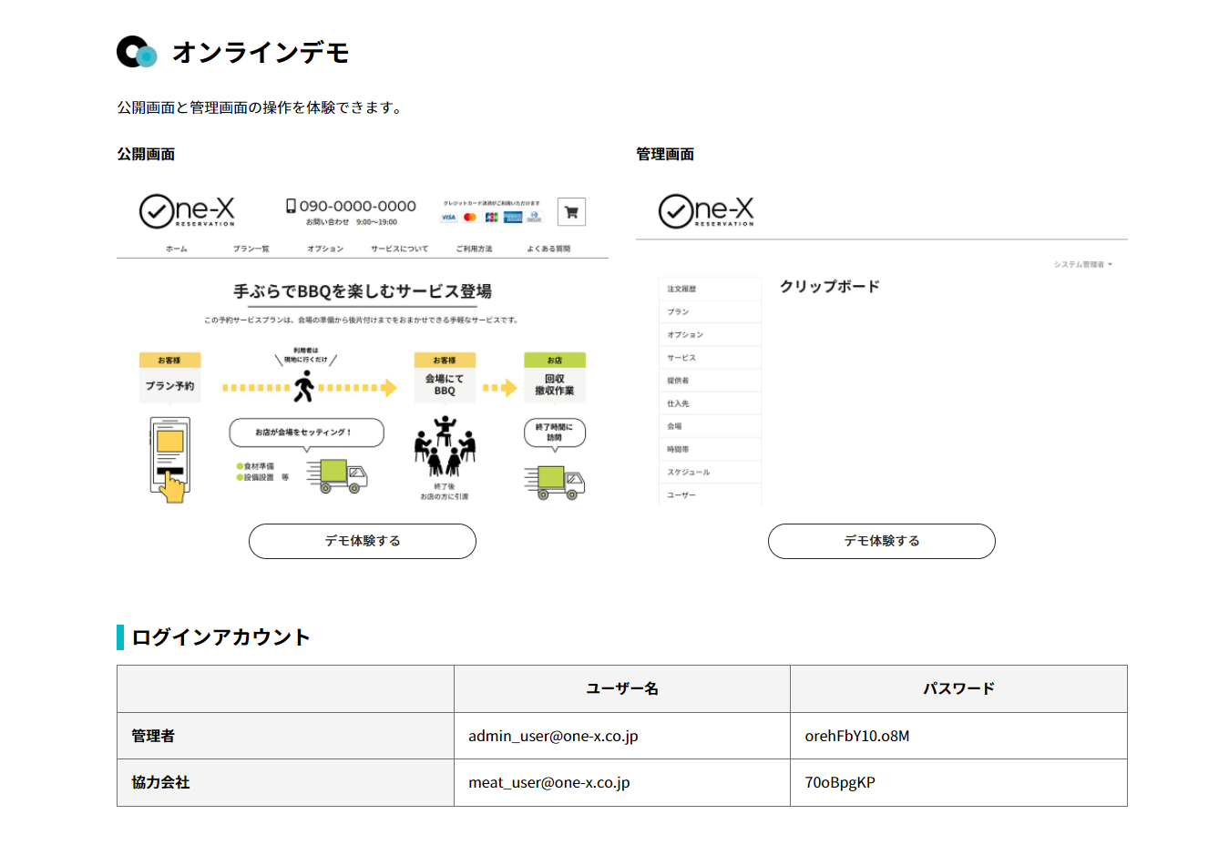Image resolution: width=1229 pixels, height=845 pixels.
Task: Open the プラン一覧 menu item
Action: (251, 249)
